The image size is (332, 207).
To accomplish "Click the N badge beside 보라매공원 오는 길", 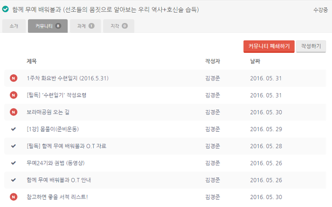I will tap(14, 112).
